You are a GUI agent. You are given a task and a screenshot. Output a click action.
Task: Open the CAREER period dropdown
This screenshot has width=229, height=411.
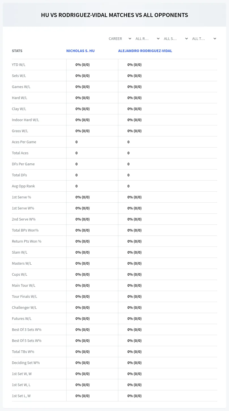click(x=120, y=38)
